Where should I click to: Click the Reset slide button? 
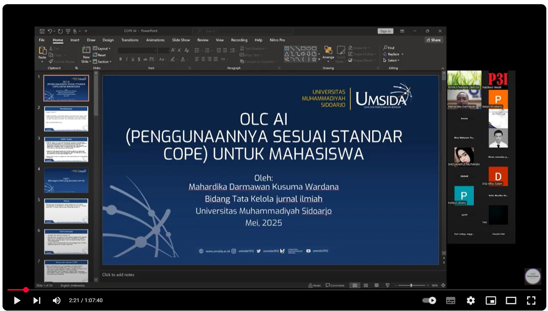pos(100,55)
